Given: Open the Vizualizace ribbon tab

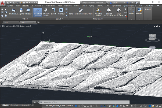Looking at the screenshot, I should pos(39,5).
